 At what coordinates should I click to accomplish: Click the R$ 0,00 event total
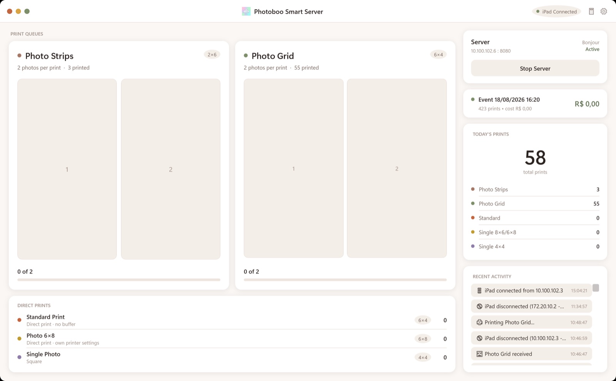point(587,104)
